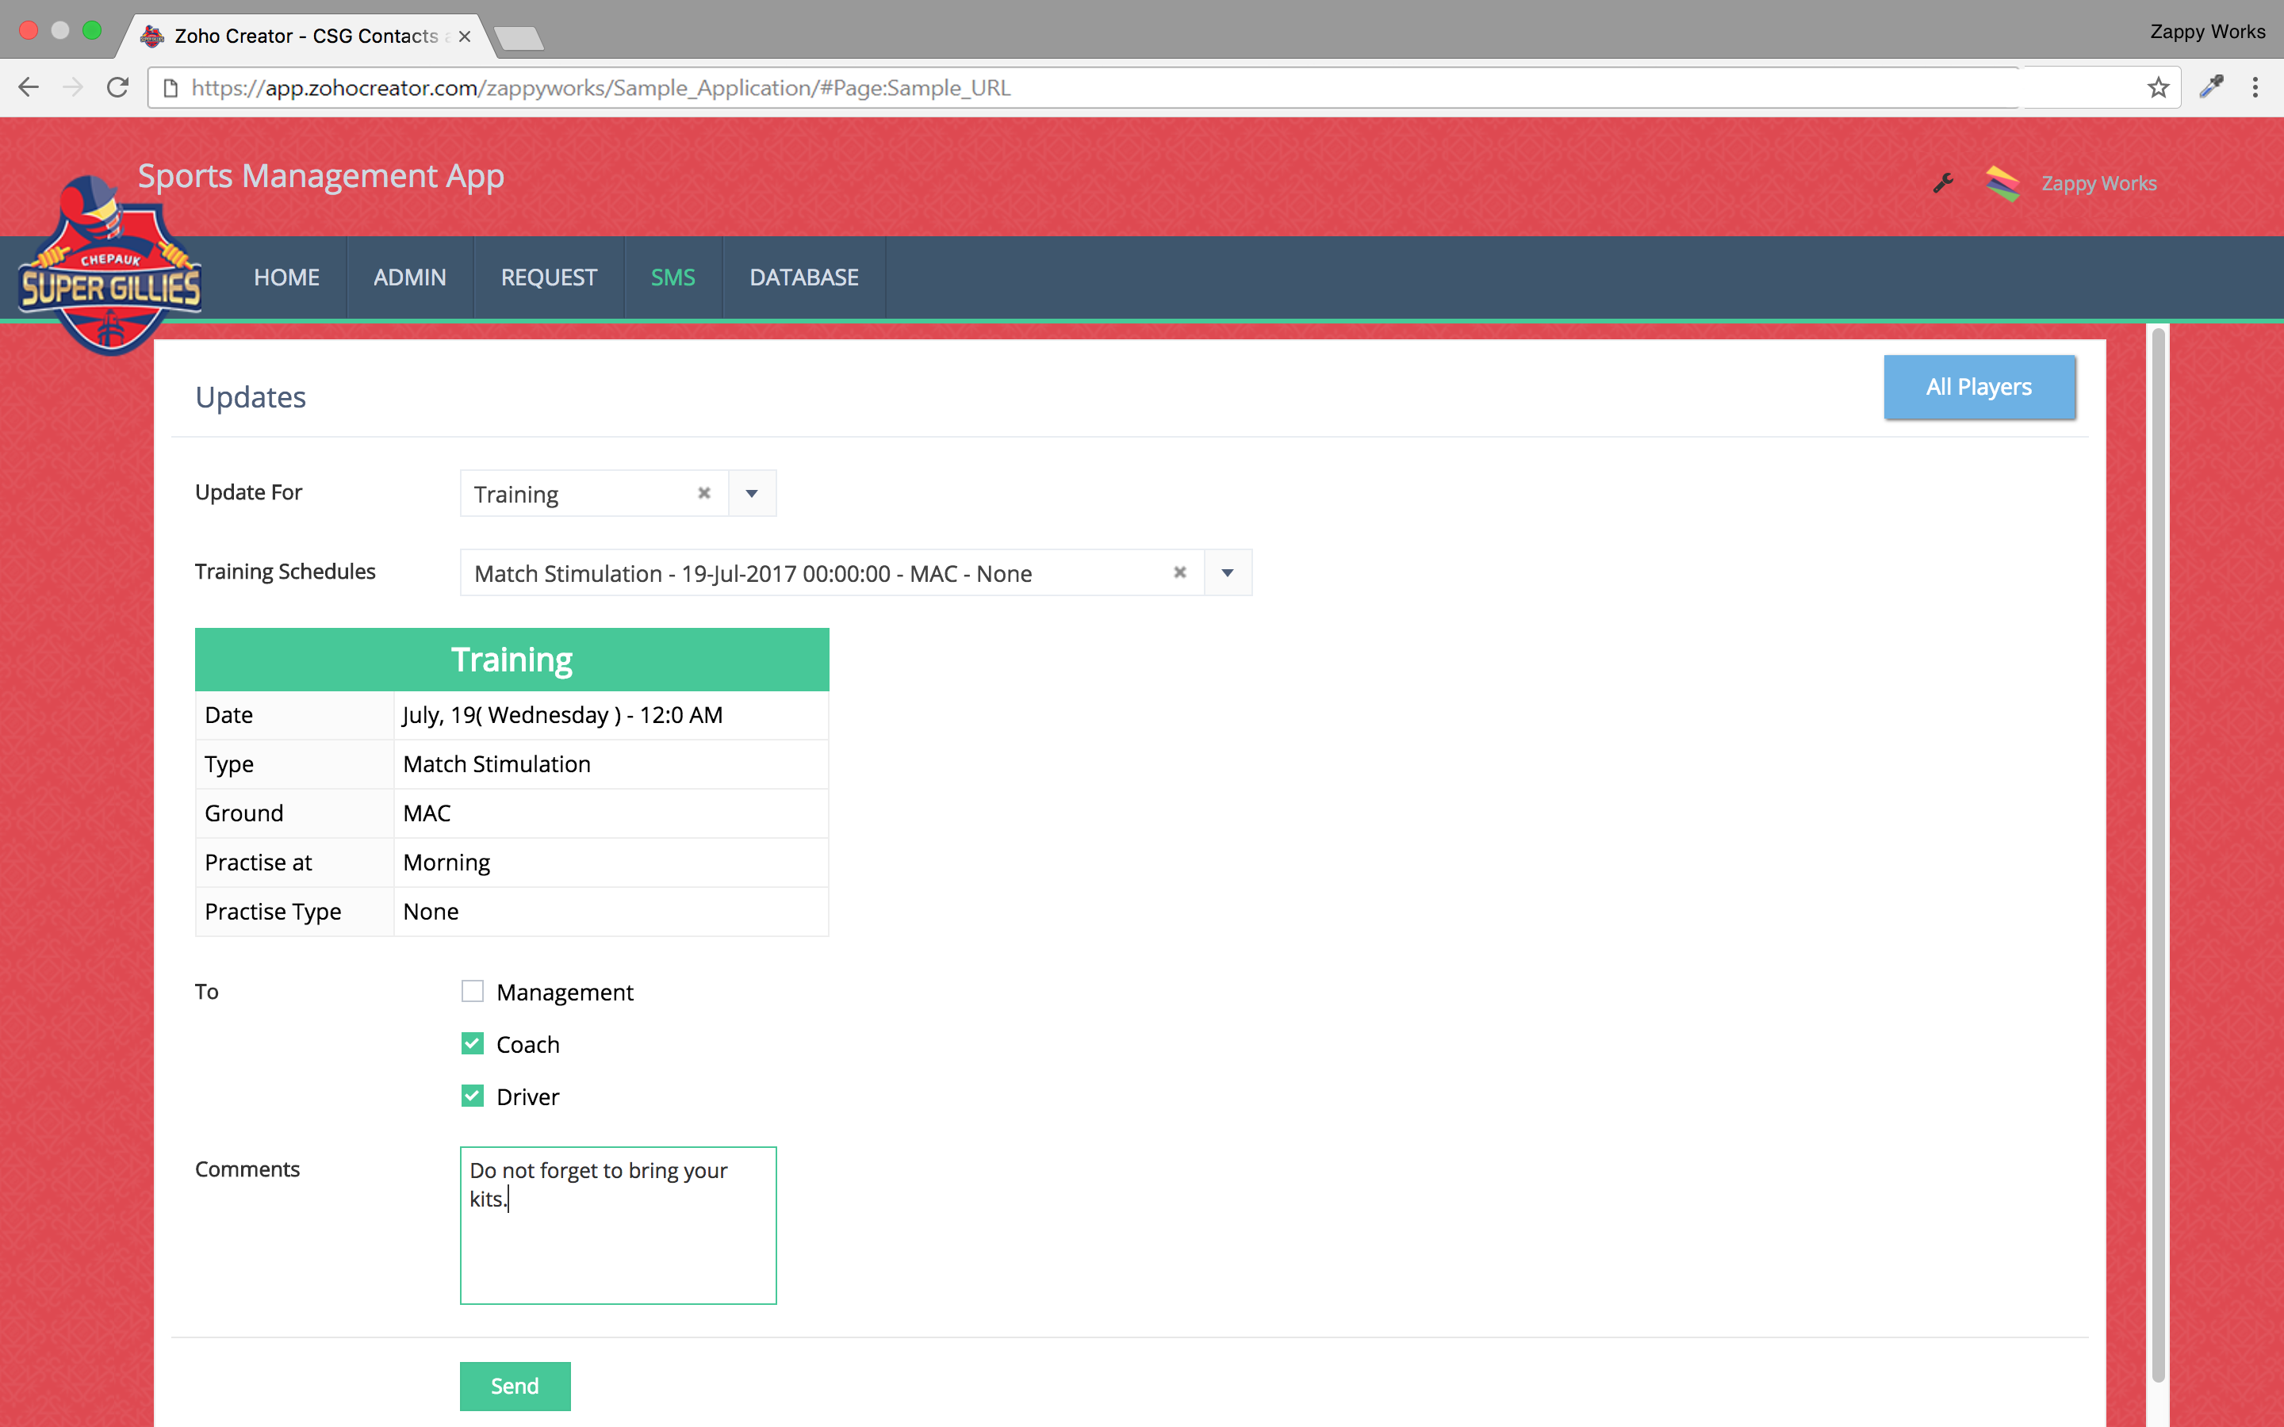Open the ADMIN menu
Viewport: 2284px width, 1427px height.
(409, 277)
